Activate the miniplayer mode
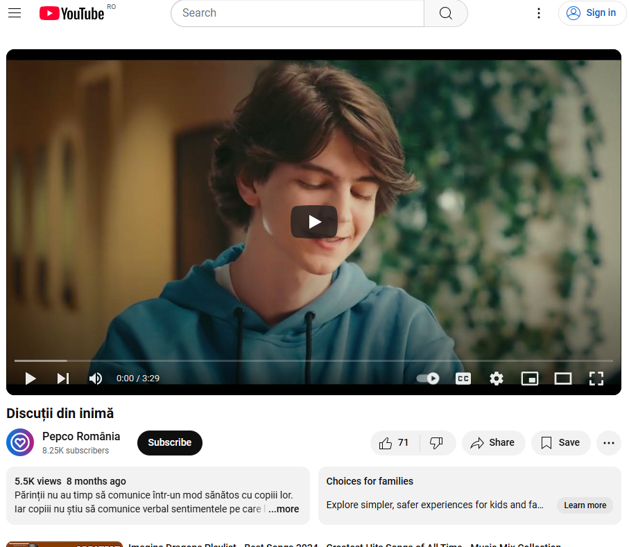Image resolution: width=629 pixels, height=547 pixels. (x=530, y=379)
